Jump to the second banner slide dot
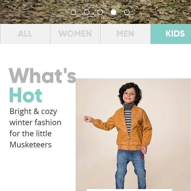 pyautogui.click(x=87, y=12)
